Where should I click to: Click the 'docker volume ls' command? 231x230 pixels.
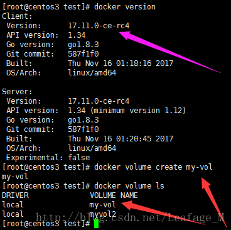pos(129,186)
